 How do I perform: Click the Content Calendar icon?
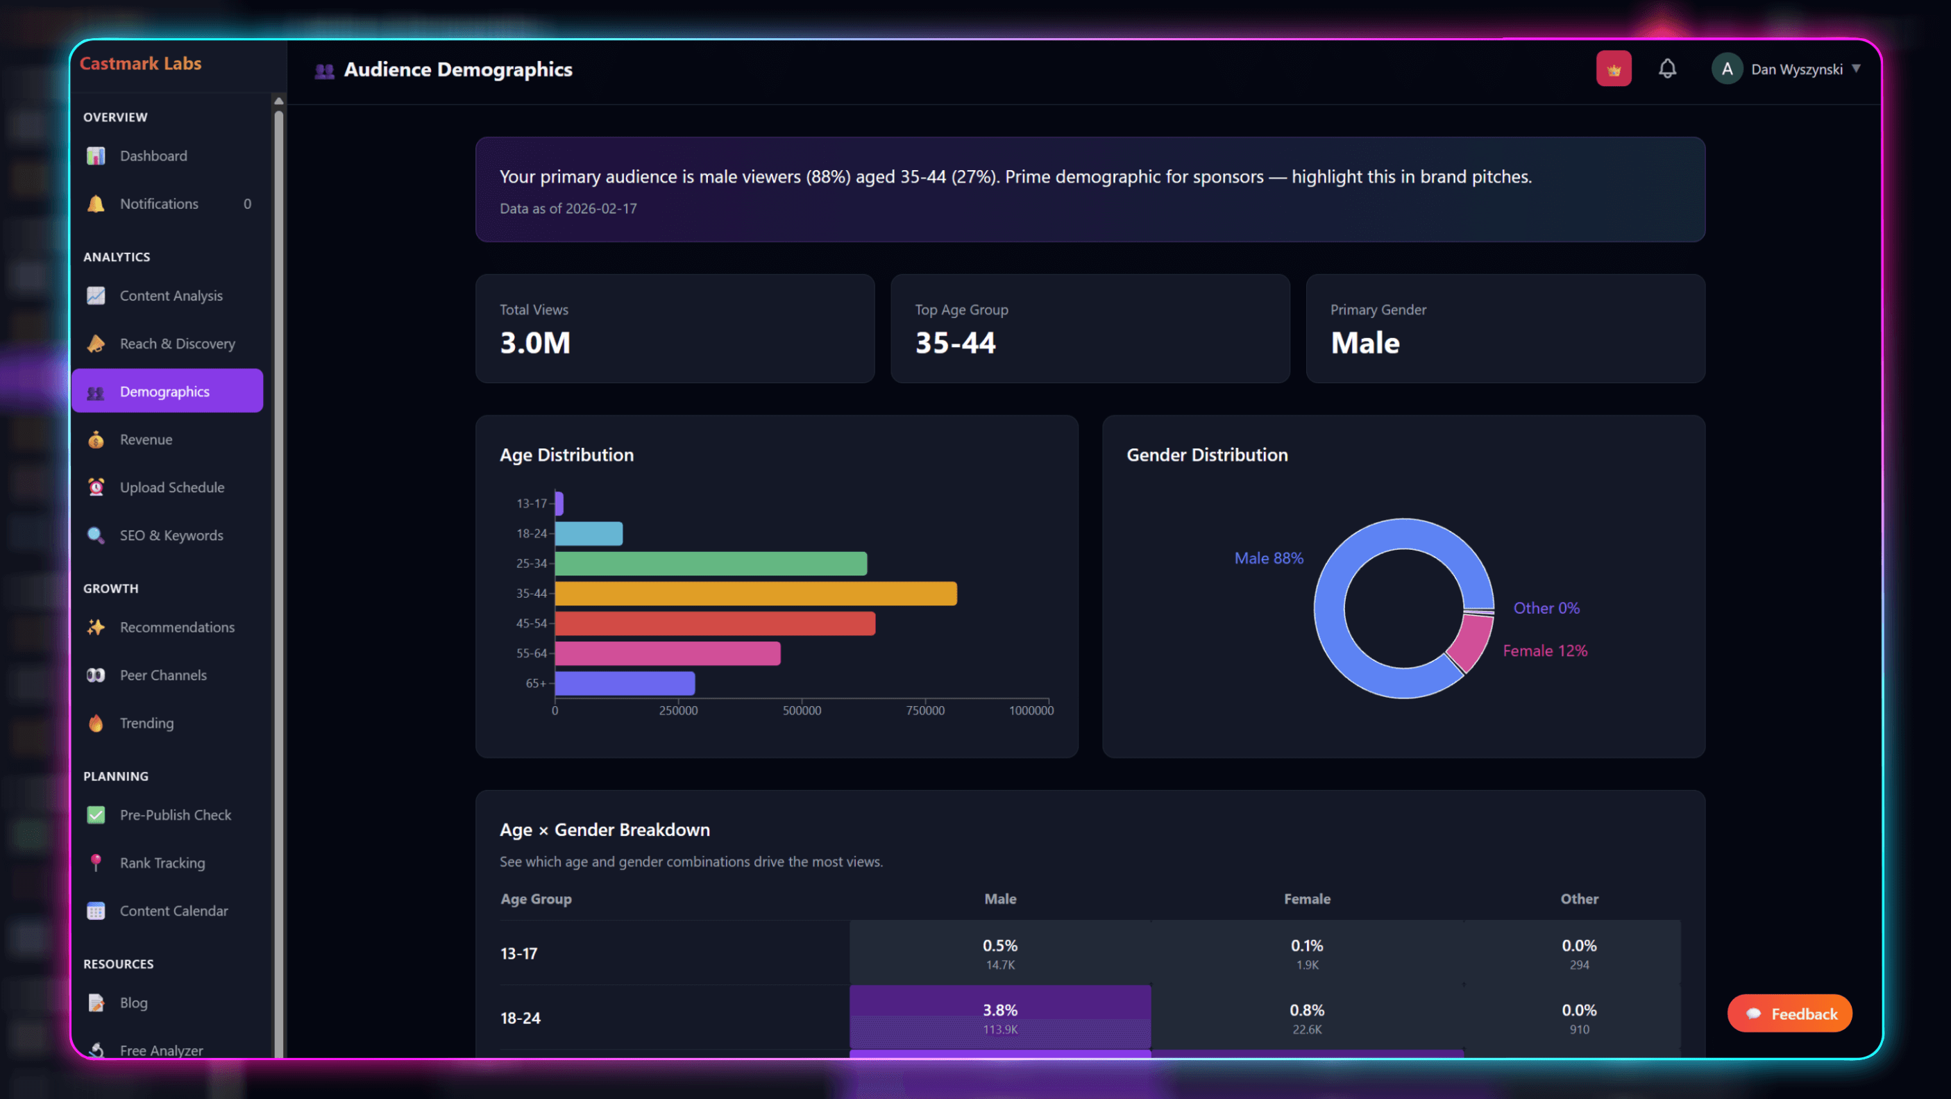coord(95,911)
